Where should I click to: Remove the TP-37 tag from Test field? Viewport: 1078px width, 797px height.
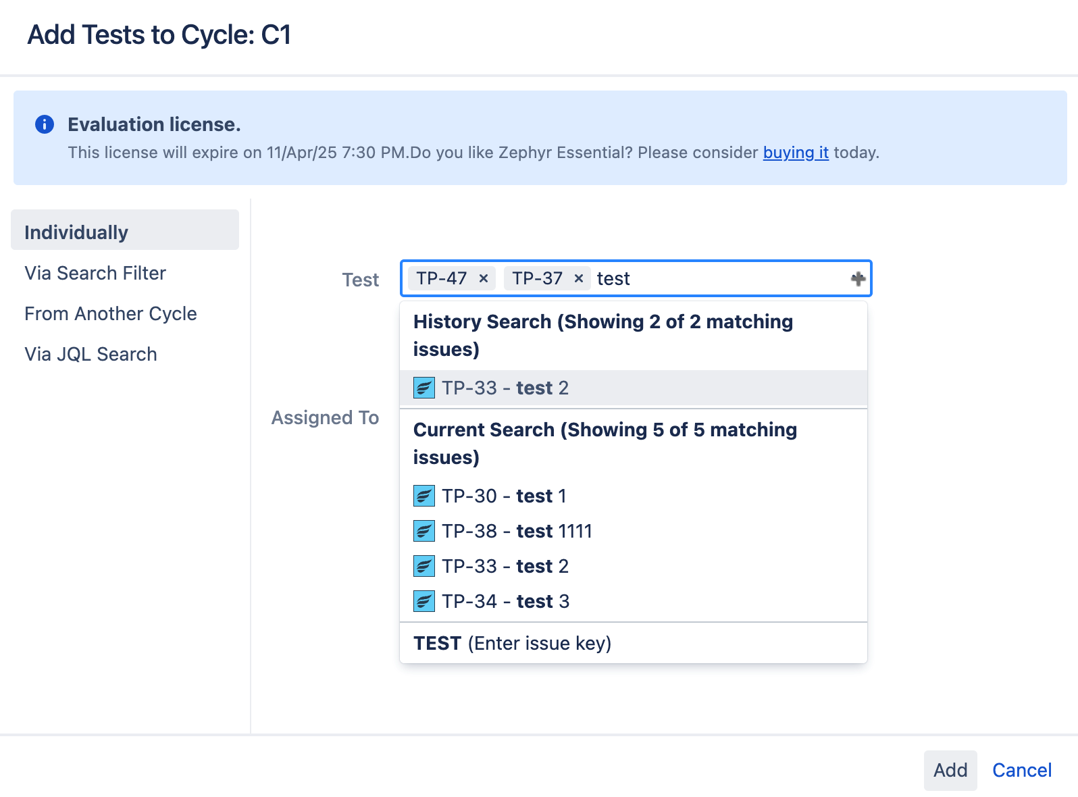[579, 278]
